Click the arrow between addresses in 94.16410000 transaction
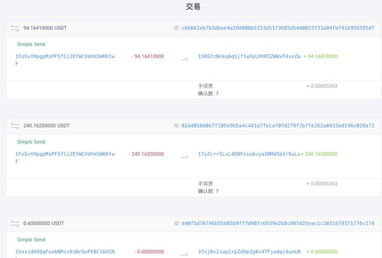382x258 pixels. 184,59
